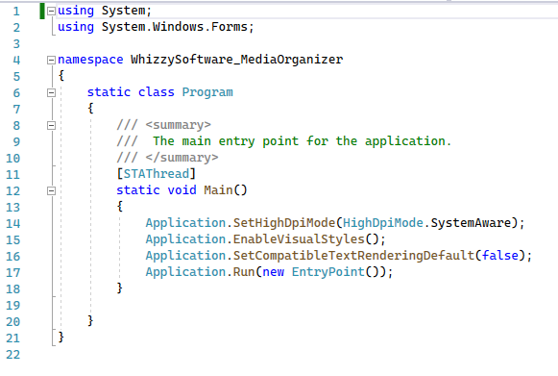The width and height of the screenshot is (558, 376).
Task: Click the 'static' keyword on line 6
Action: click(x=109, y=92)
